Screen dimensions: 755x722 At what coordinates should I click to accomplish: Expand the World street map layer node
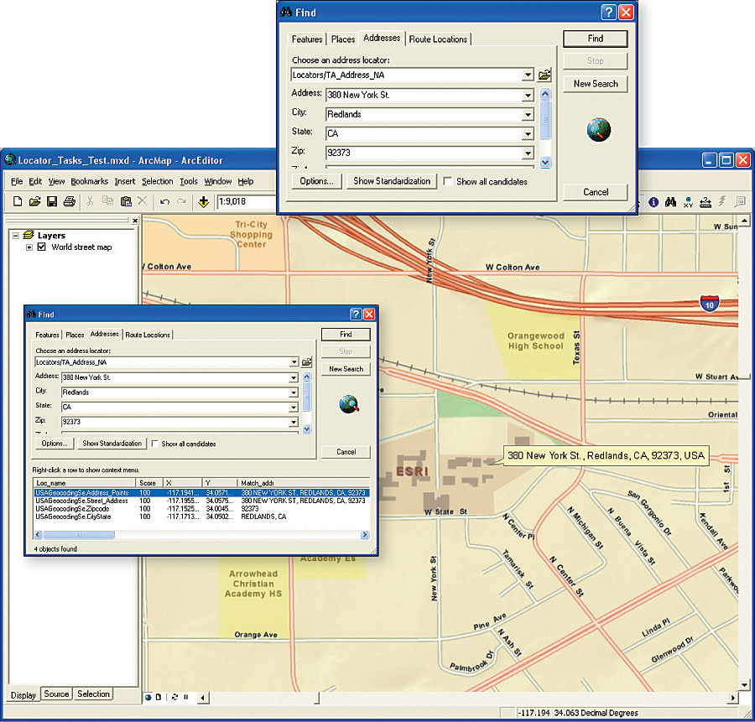tap(29, 247)
